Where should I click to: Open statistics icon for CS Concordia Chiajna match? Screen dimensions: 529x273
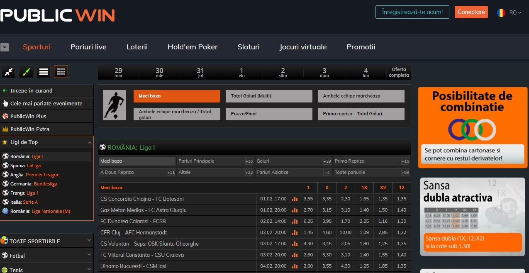[x=295, y=199]
